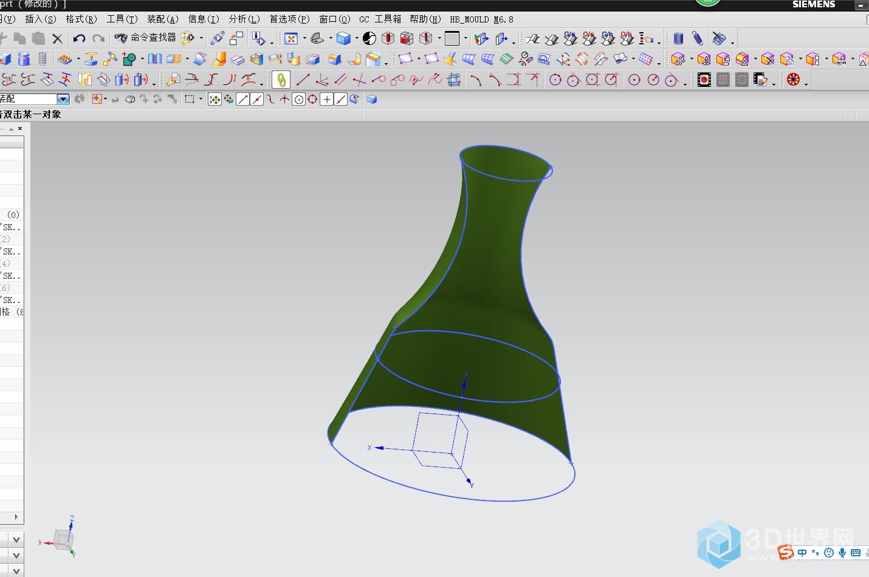This screenshot has height=577, width=869.
Task: Open the 装配 selection filter dropdown
Action: (x=63, y=99)
